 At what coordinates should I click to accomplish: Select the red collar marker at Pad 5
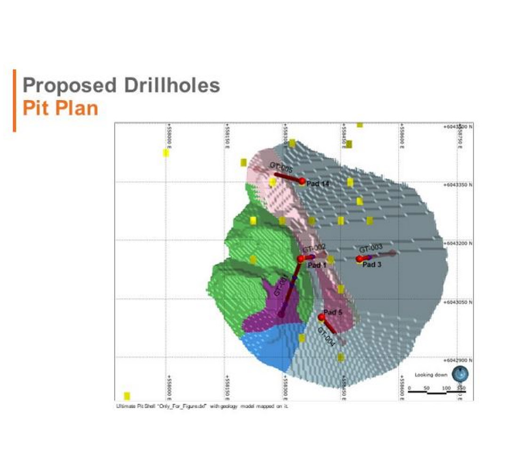click(321, 317)
